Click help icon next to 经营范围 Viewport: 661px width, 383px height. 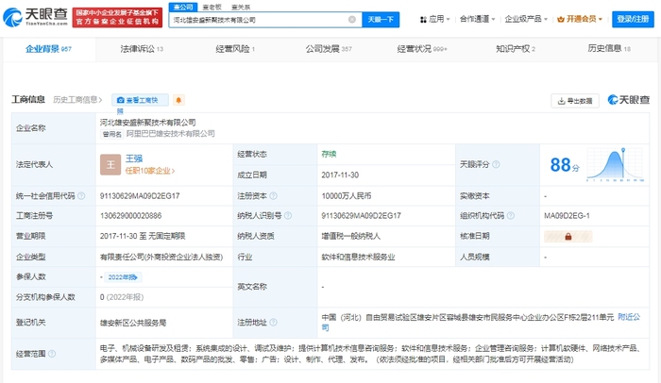[x=52, y=354]
